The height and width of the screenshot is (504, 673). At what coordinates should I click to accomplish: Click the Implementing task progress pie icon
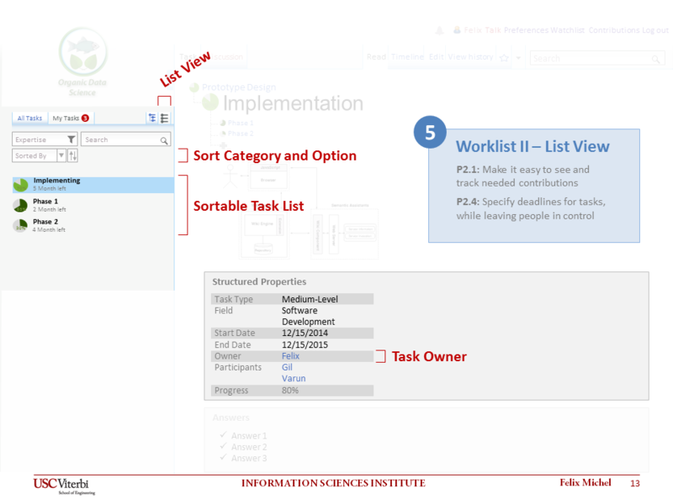click(x=19, y=184)
